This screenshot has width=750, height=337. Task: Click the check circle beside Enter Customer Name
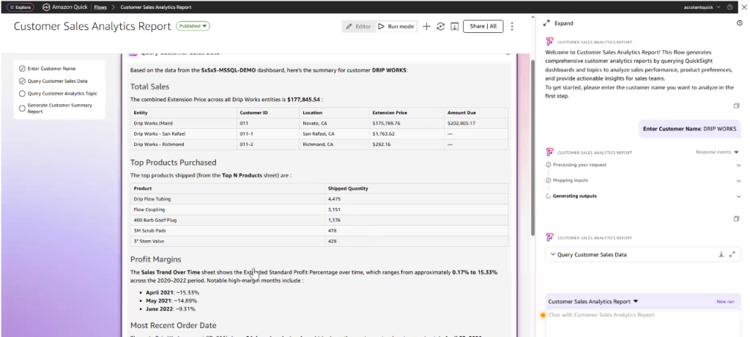pos(22,68)
